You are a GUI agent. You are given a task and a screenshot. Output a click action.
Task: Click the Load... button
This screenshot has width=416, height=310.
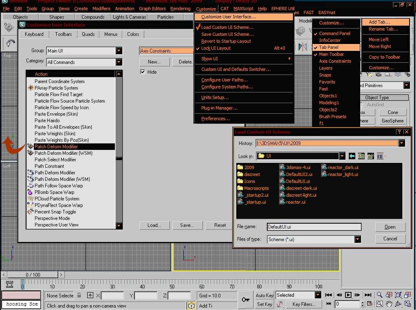pyautogui.click(x=154, y=225)
